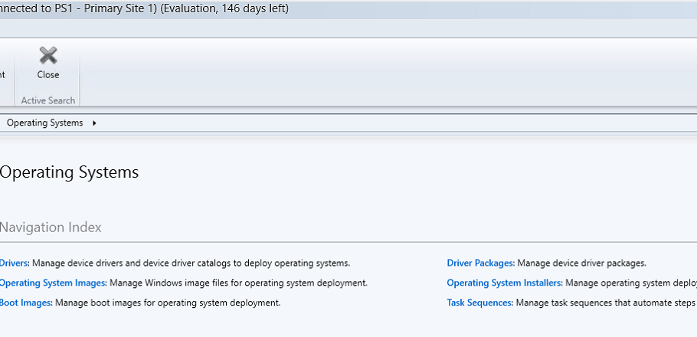697x337 pixels.
Task: Expand the arrow after Operating Systems breadcrumb
Action: pos(94,123)
